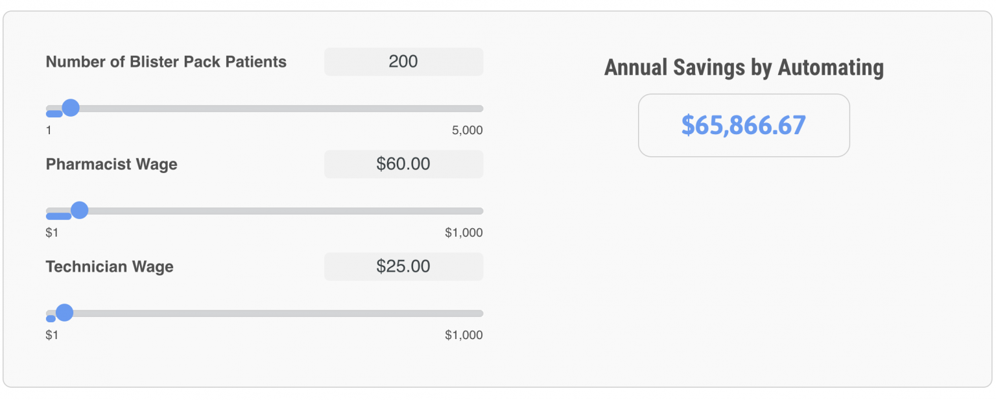
Task: Click the "$1,000" maximum label under Pharmacist Wage slider
Action: click(464, 233)
